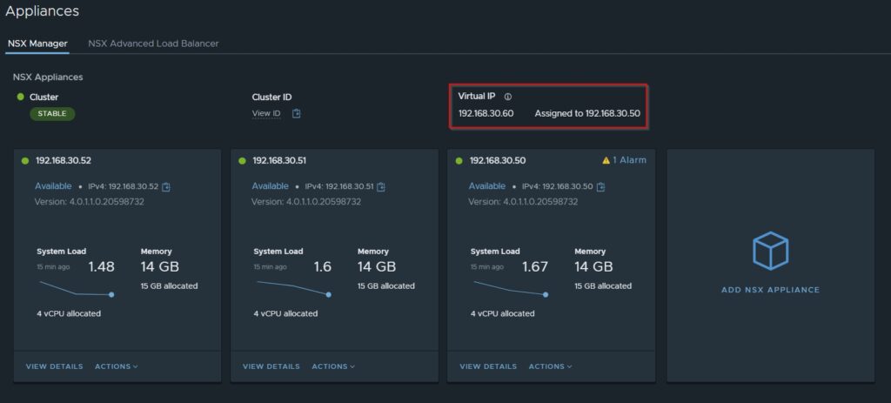Click the green status dot of 192.168.30.51
Screen dimensions: 891x403
pos(242,161)
